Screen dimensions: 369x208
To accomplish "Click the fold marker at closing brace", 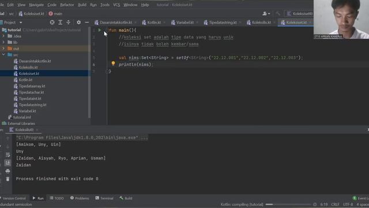I will click(x=107, y=71).
